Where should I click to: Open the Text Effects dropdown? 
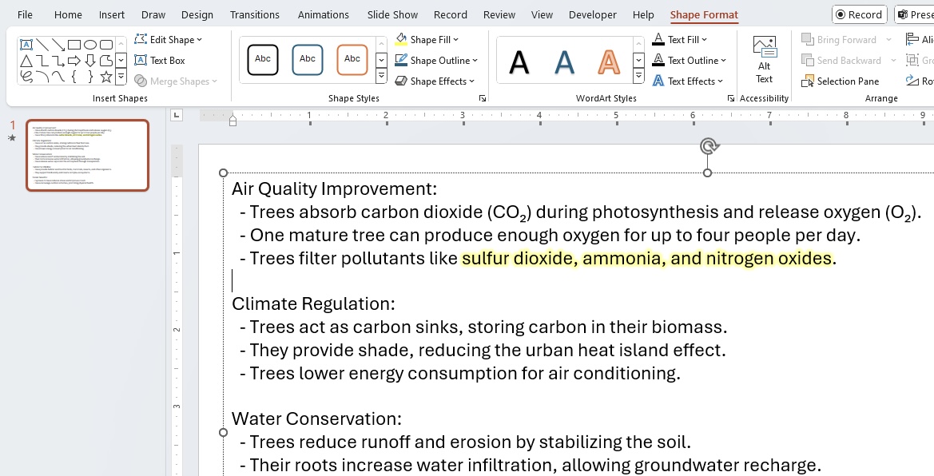[x=687, y=81]
